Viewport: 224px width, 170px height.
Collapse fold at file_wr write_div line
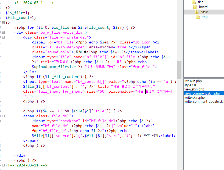[x=3, y=37]
